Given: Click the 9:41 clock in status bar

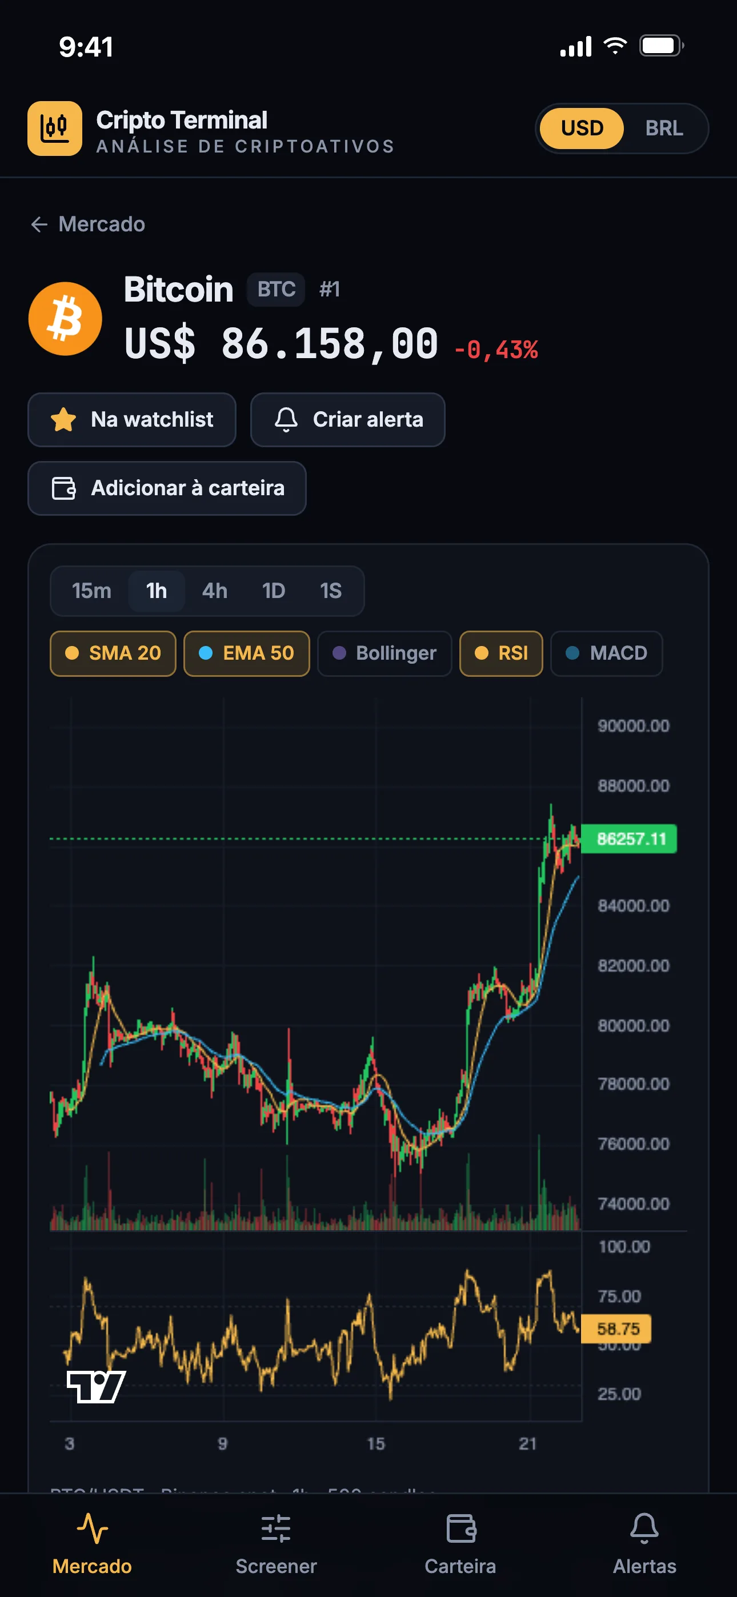Looking at the screenshot, I should (x=86, y=47).
